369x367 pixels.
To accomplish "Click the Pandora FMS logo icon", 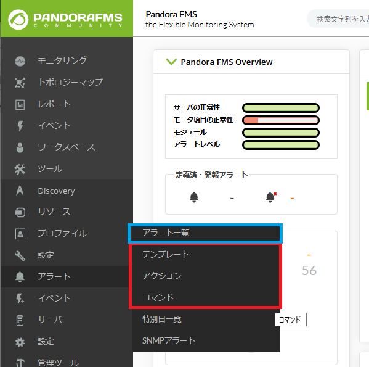I will click(x=18, y=20).
